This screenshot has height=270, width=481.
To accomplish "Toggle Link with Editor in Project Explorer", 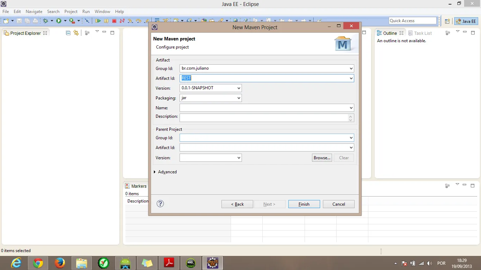I will [x=76, y=33].
